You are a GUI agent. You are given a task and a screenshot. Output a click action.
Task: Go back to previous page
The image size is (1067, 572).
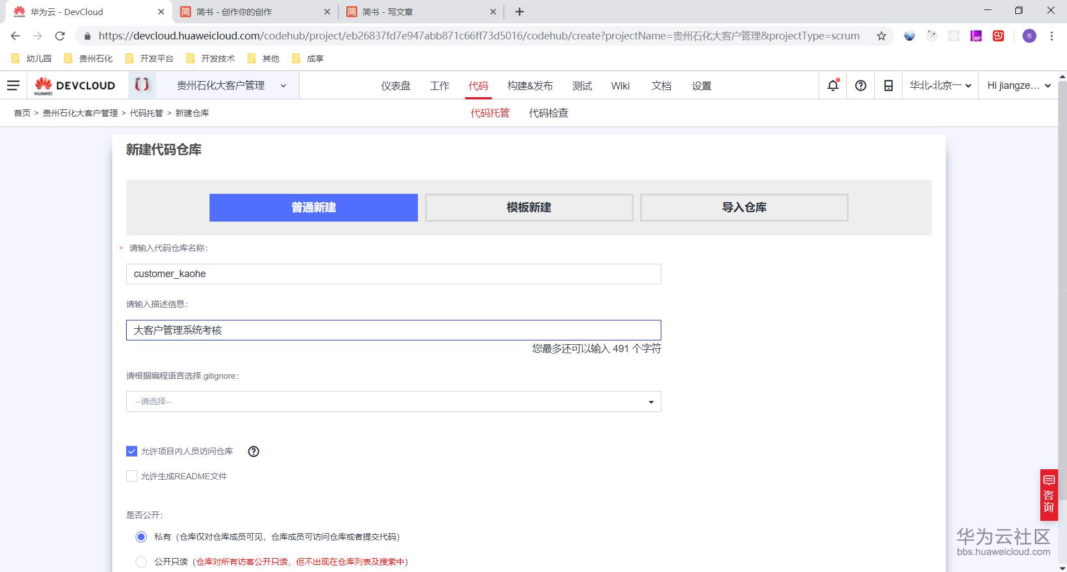[x=16, y=36]
